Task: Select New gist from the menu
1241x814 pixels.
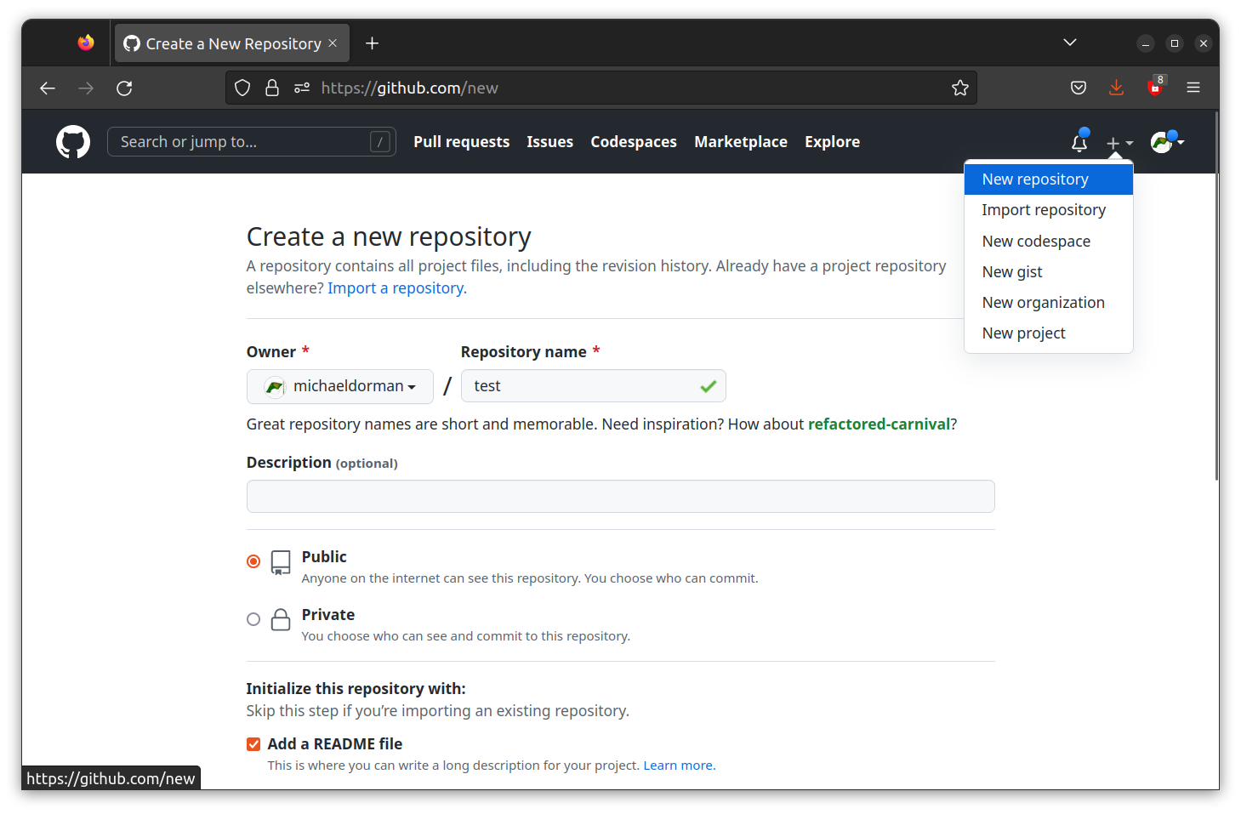Action: (x=1011, y=271)
